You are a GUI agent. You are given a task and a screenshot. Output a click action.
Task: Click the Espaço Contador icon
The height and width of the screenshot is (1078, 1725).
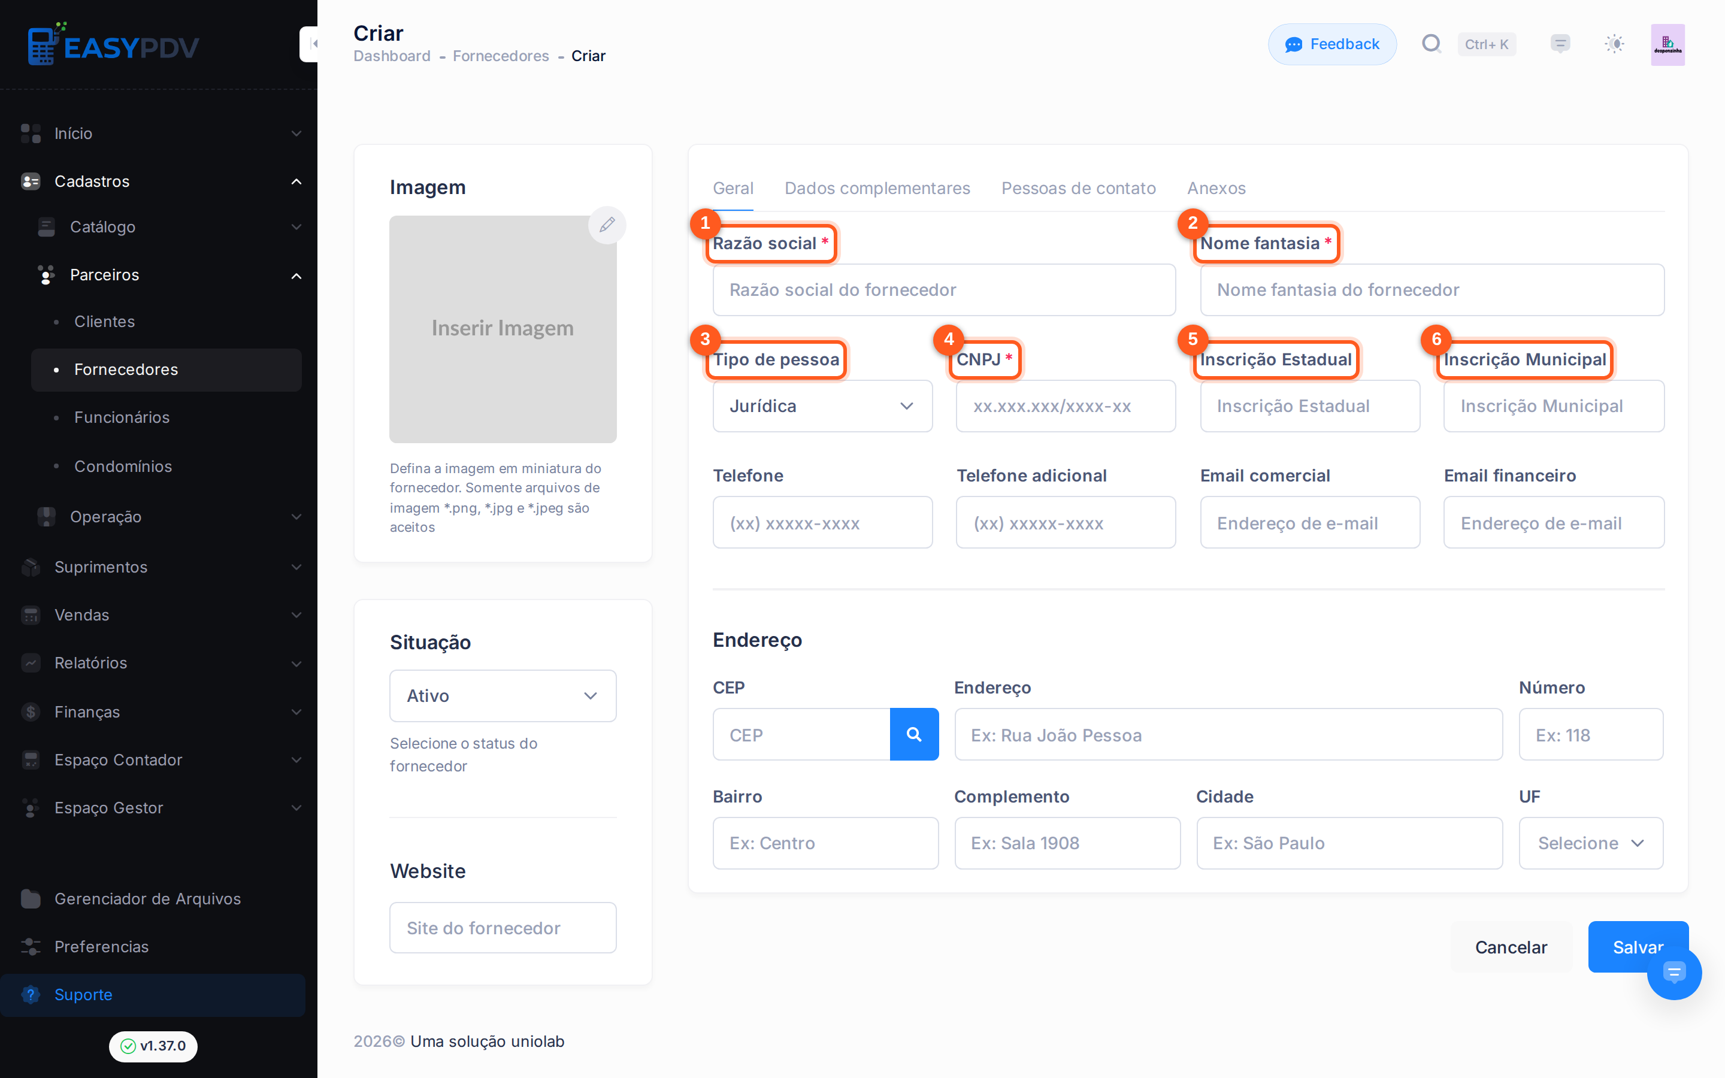click(x=31, y=760)
